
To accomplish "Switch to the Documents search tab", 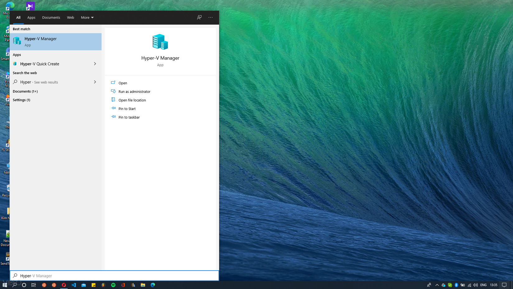I will click(51, 17).
